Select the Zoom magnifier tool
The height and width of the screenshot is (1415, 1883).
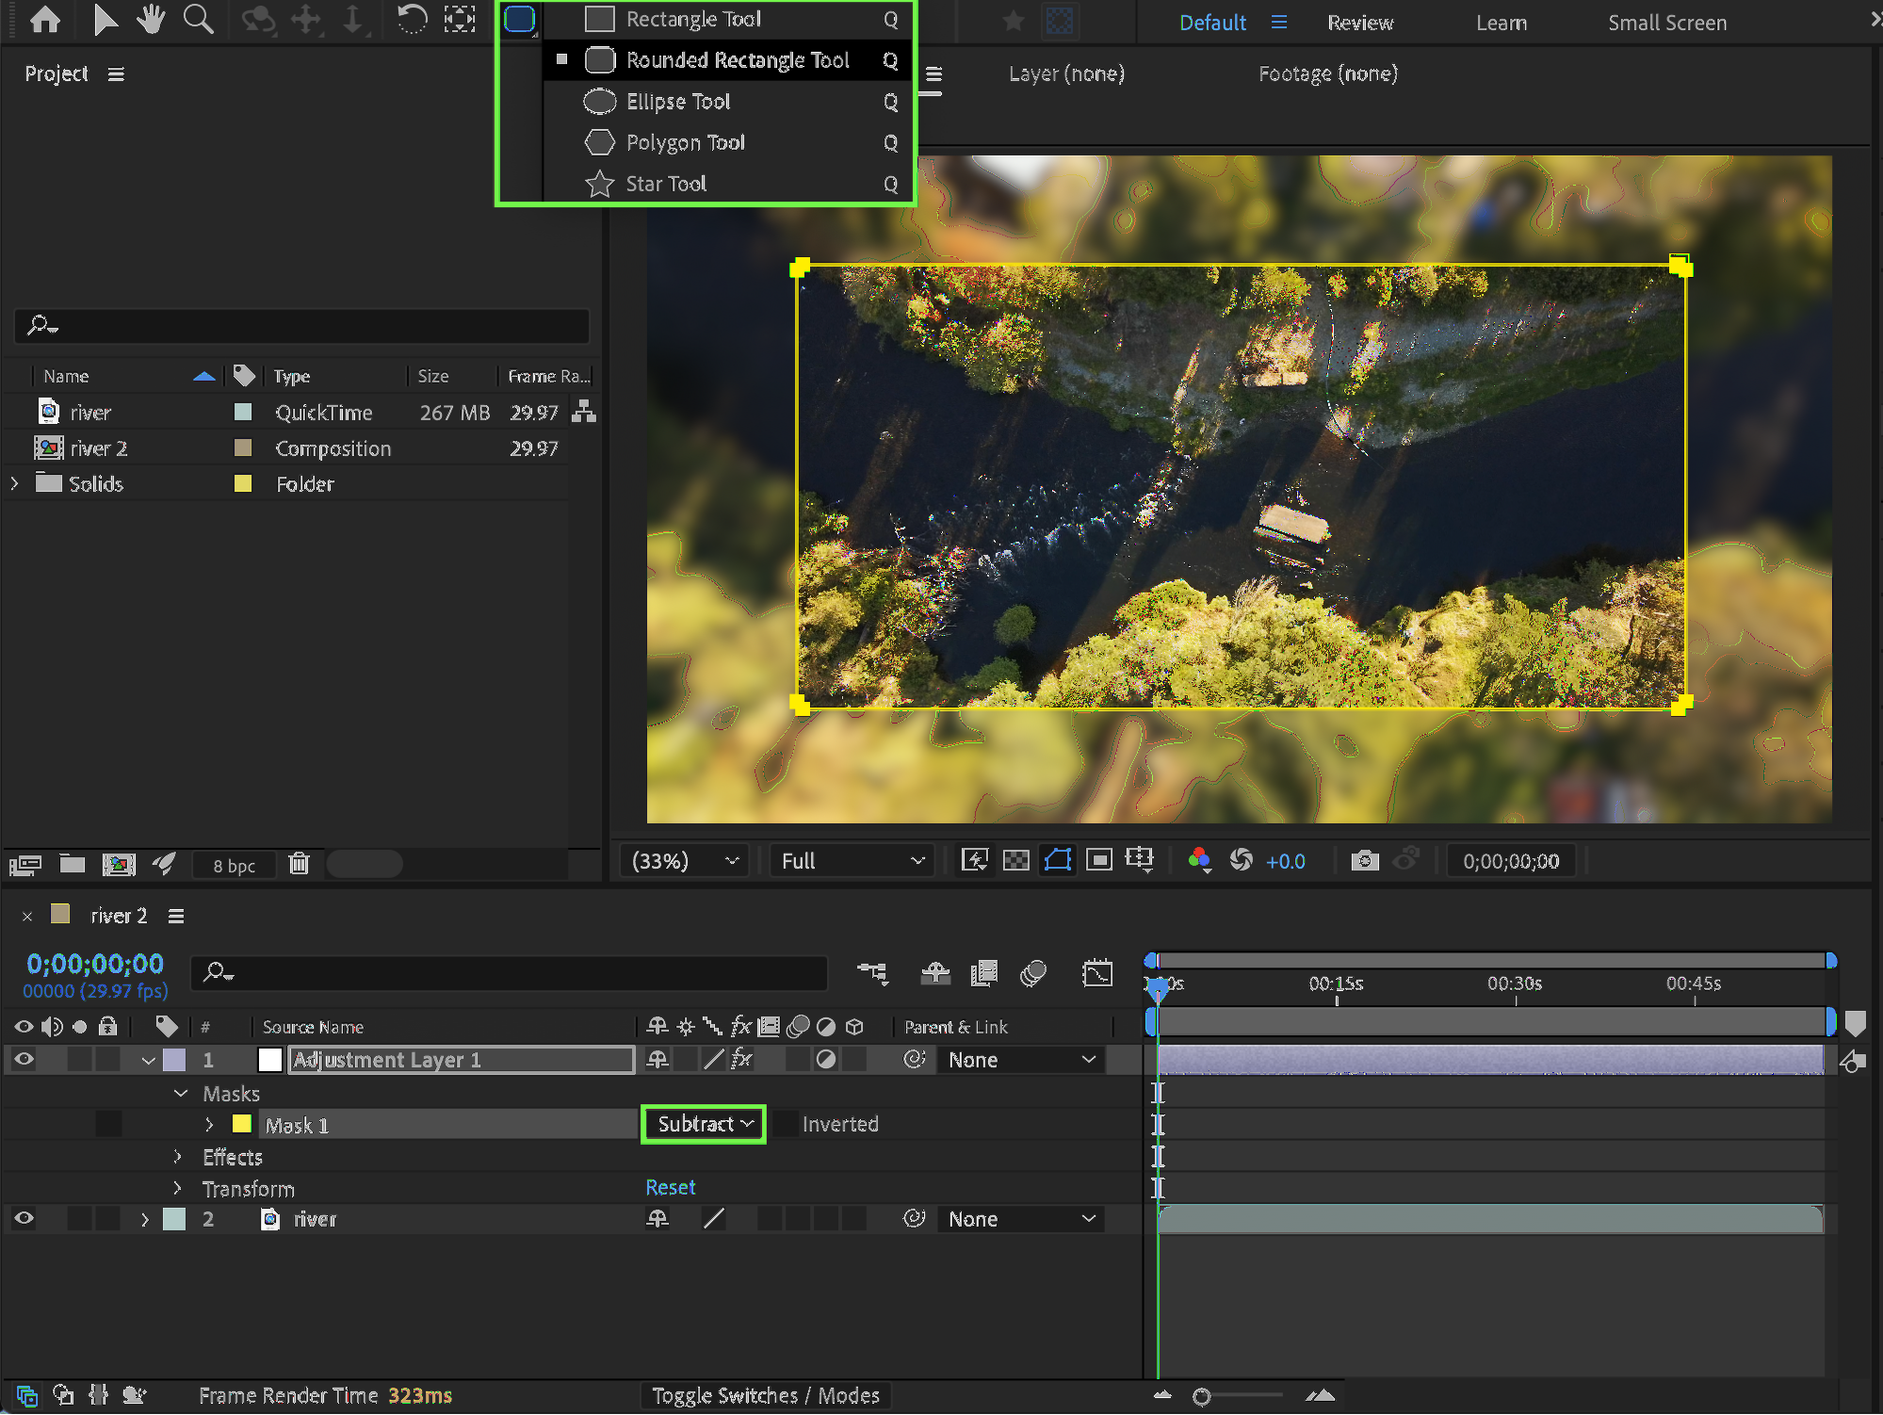(x=198, y=19)
